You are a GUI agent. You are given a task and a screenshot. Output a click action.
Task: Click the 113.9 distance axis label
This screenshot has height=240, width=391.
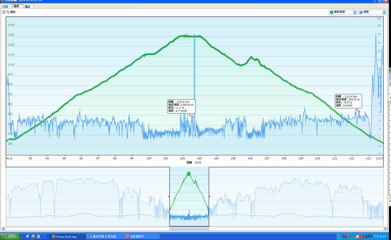[379, 158]
